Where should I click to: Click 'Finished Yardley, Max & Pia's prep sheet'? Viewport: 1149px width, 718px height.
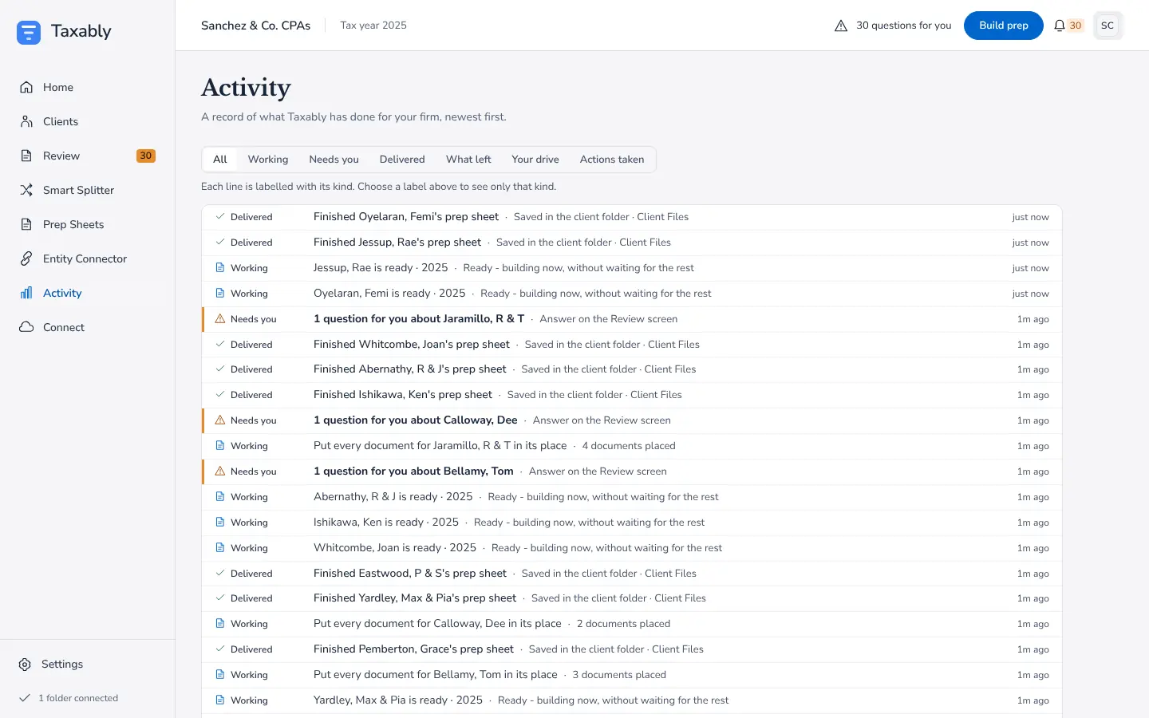(415, 598)
